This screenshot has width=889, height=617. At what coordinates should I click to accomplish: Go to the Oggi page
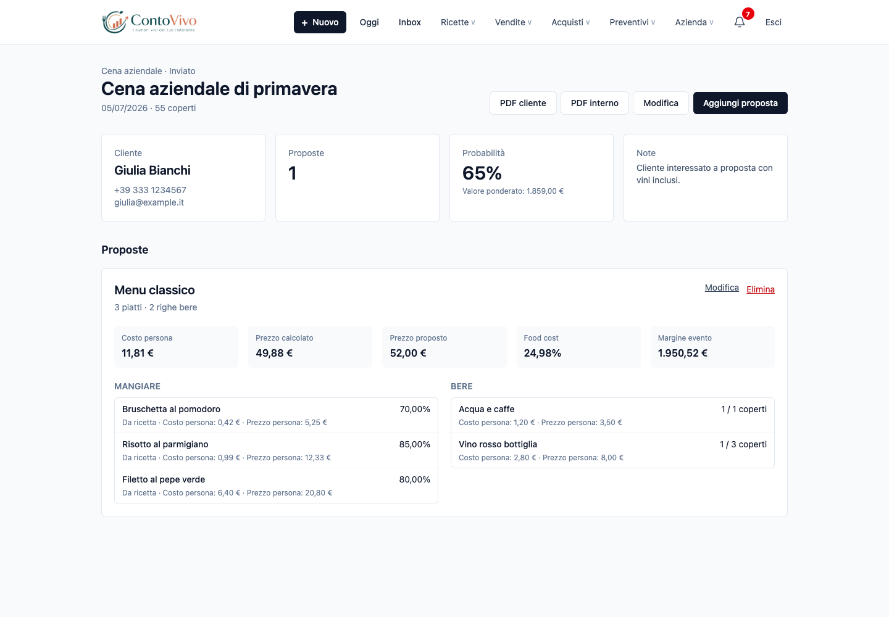pos(369,22)
